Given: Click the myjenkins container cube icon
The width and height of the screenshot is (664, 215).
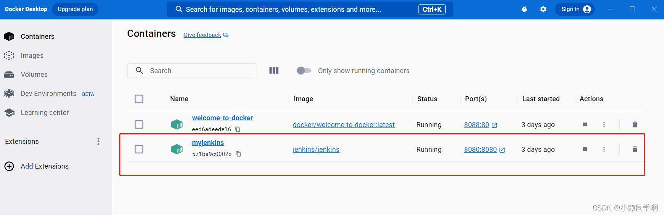Looking at the screenshot, I should tap(177, 149).
